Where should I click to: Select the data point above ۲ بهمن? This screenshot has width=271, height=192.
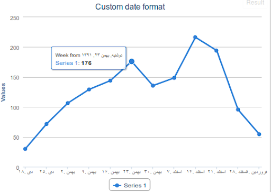point(68,103)
